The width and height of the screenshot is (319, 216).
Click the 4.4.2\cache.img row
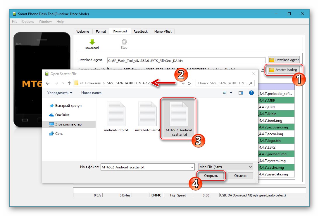click(276, 168)
